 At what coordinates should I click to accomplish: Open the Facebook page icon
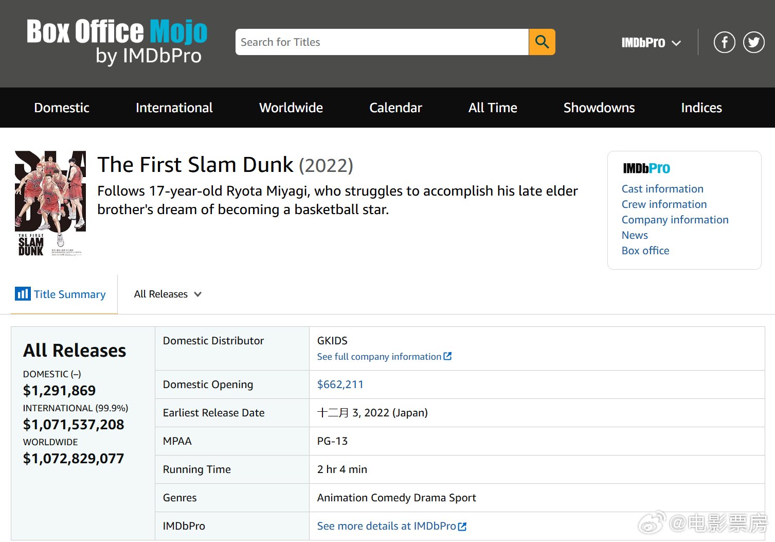point(724,42)
